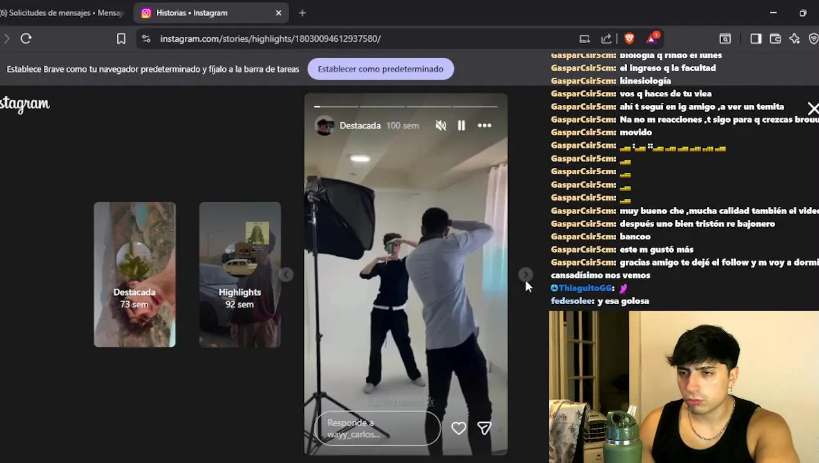Click the Responde a wayy_carlos reply field

377,428
